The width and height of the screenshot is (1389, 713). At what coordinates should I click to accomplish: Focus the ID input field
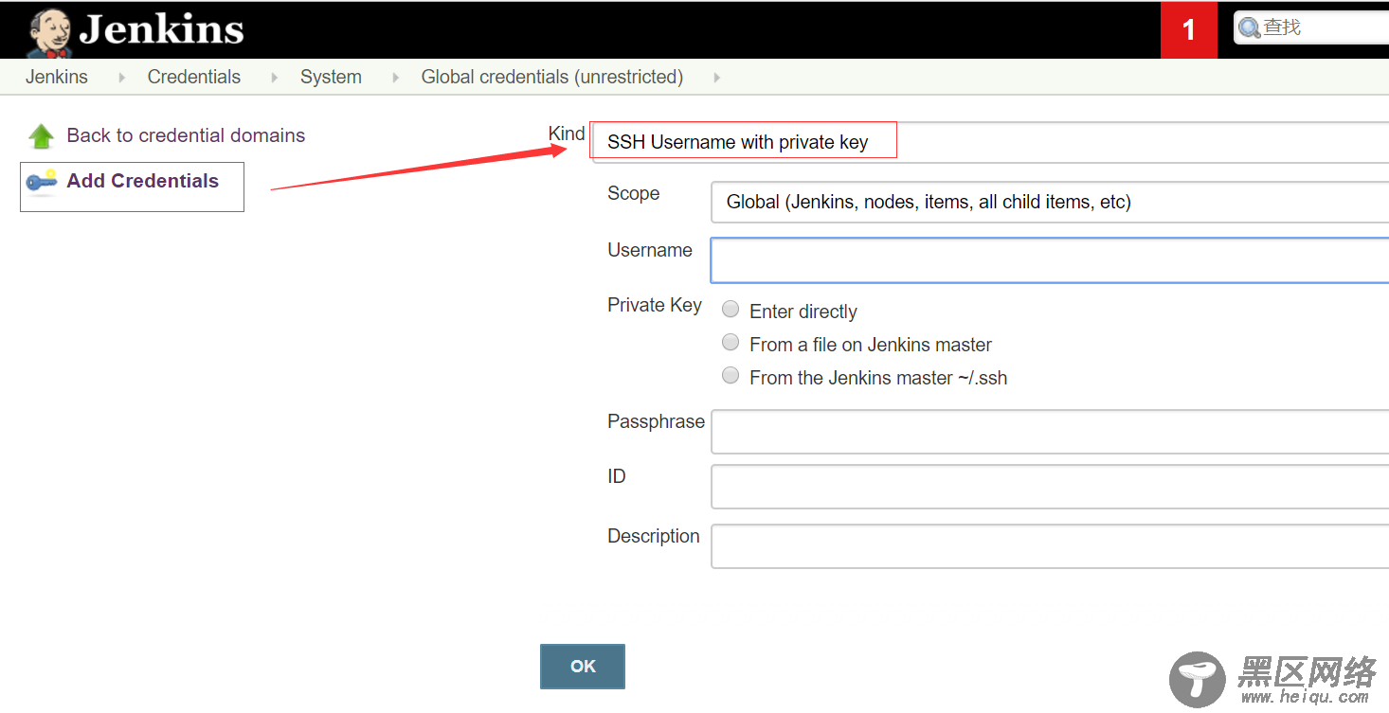click(x=1050, y=487)
